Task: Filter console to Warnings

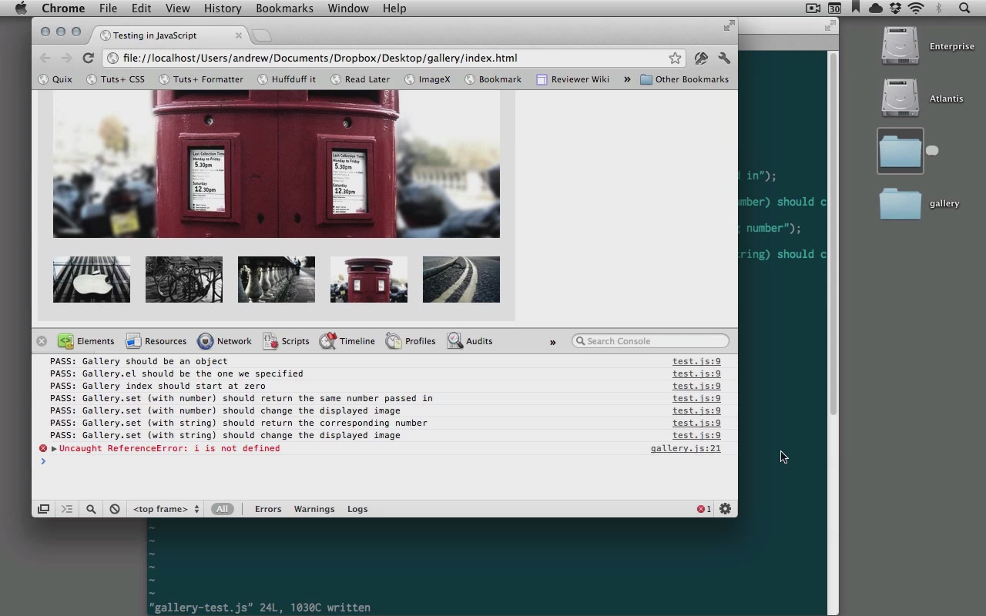Action: [x=314, y=509]
